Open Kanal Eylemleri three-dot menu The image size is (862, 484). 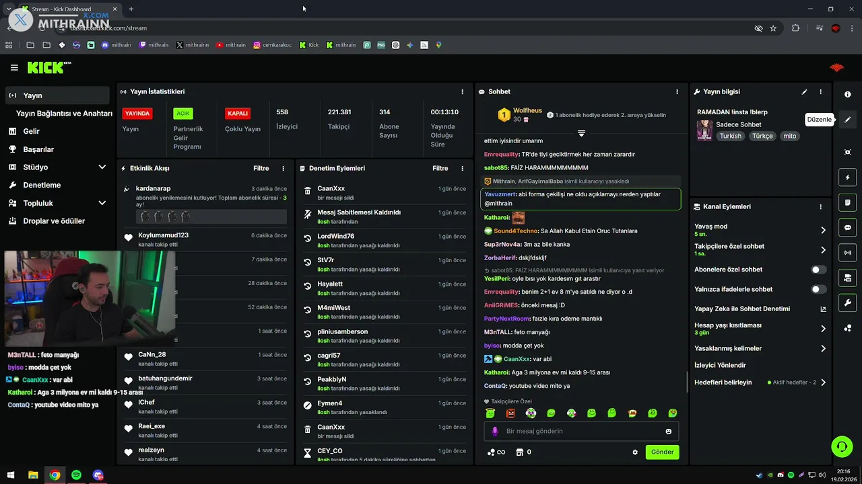[820, 207]
